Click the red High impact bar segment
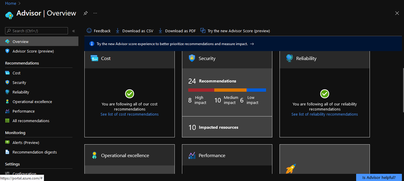Image resolution: width=404 pixels, height=181 pixels. pyautogui.click(x=201, y=90)
